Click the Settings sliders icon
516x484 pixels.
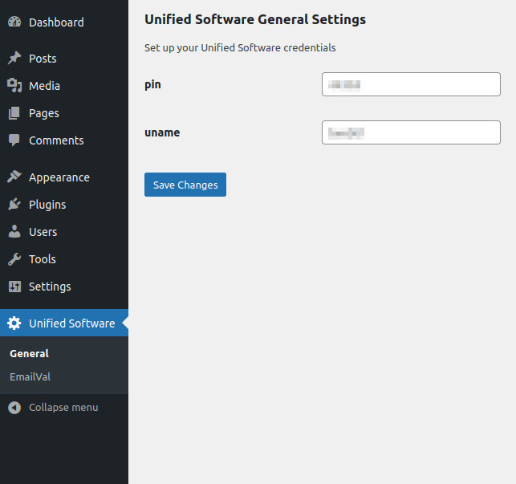(14, 287)
